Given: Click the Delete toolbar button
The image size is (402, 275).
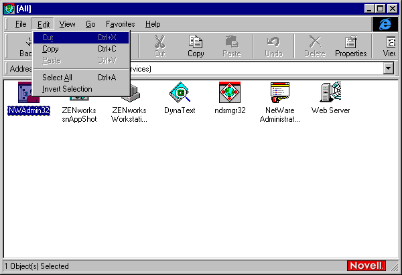Looking at the screenshot, I should click(315, 46).
